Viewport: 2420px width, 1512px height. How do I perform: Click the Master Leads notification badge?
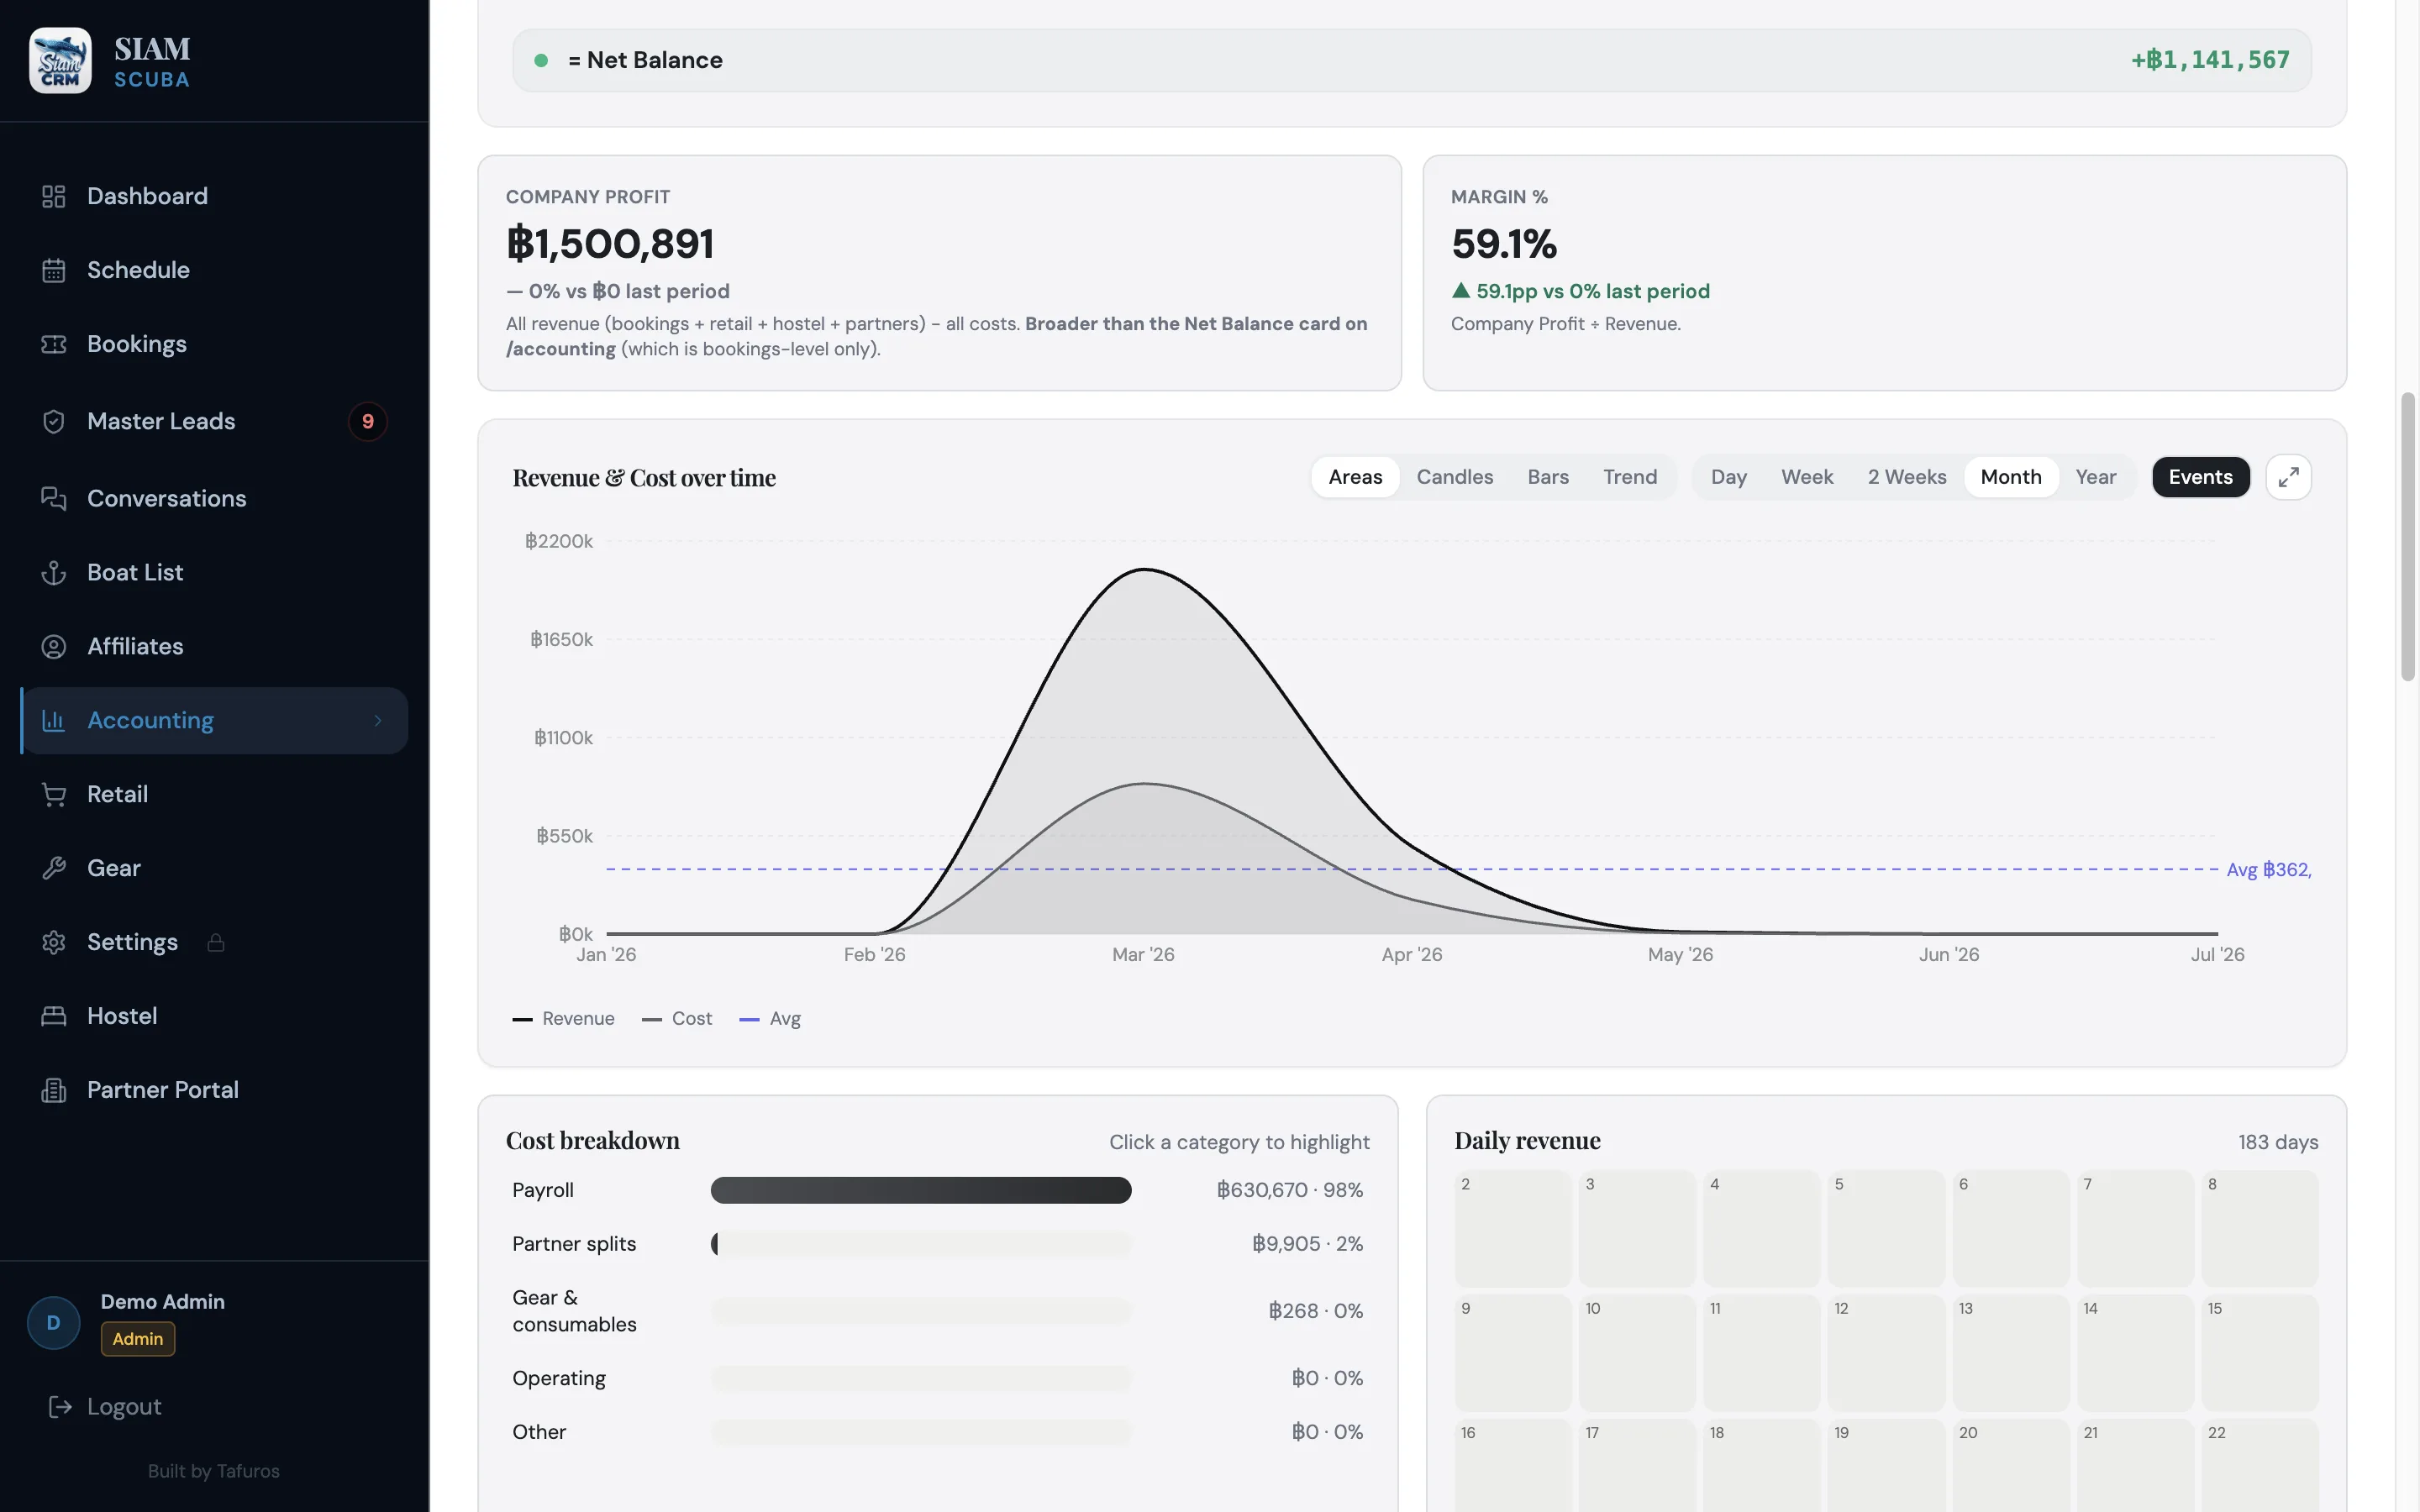coord(368,421)
